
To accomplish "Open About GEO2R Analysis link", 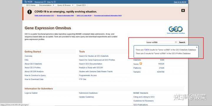I will 34,71.
